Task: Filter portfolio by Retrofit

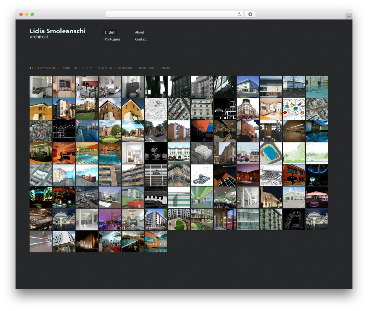Action: [x=165, y=68]
